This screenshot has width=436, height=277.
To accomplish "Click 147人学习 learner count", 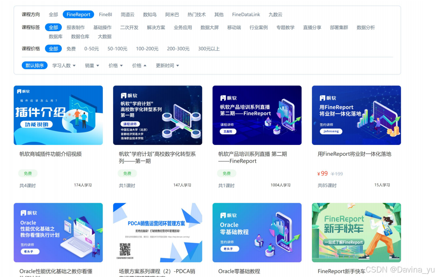I will point(182,185).
